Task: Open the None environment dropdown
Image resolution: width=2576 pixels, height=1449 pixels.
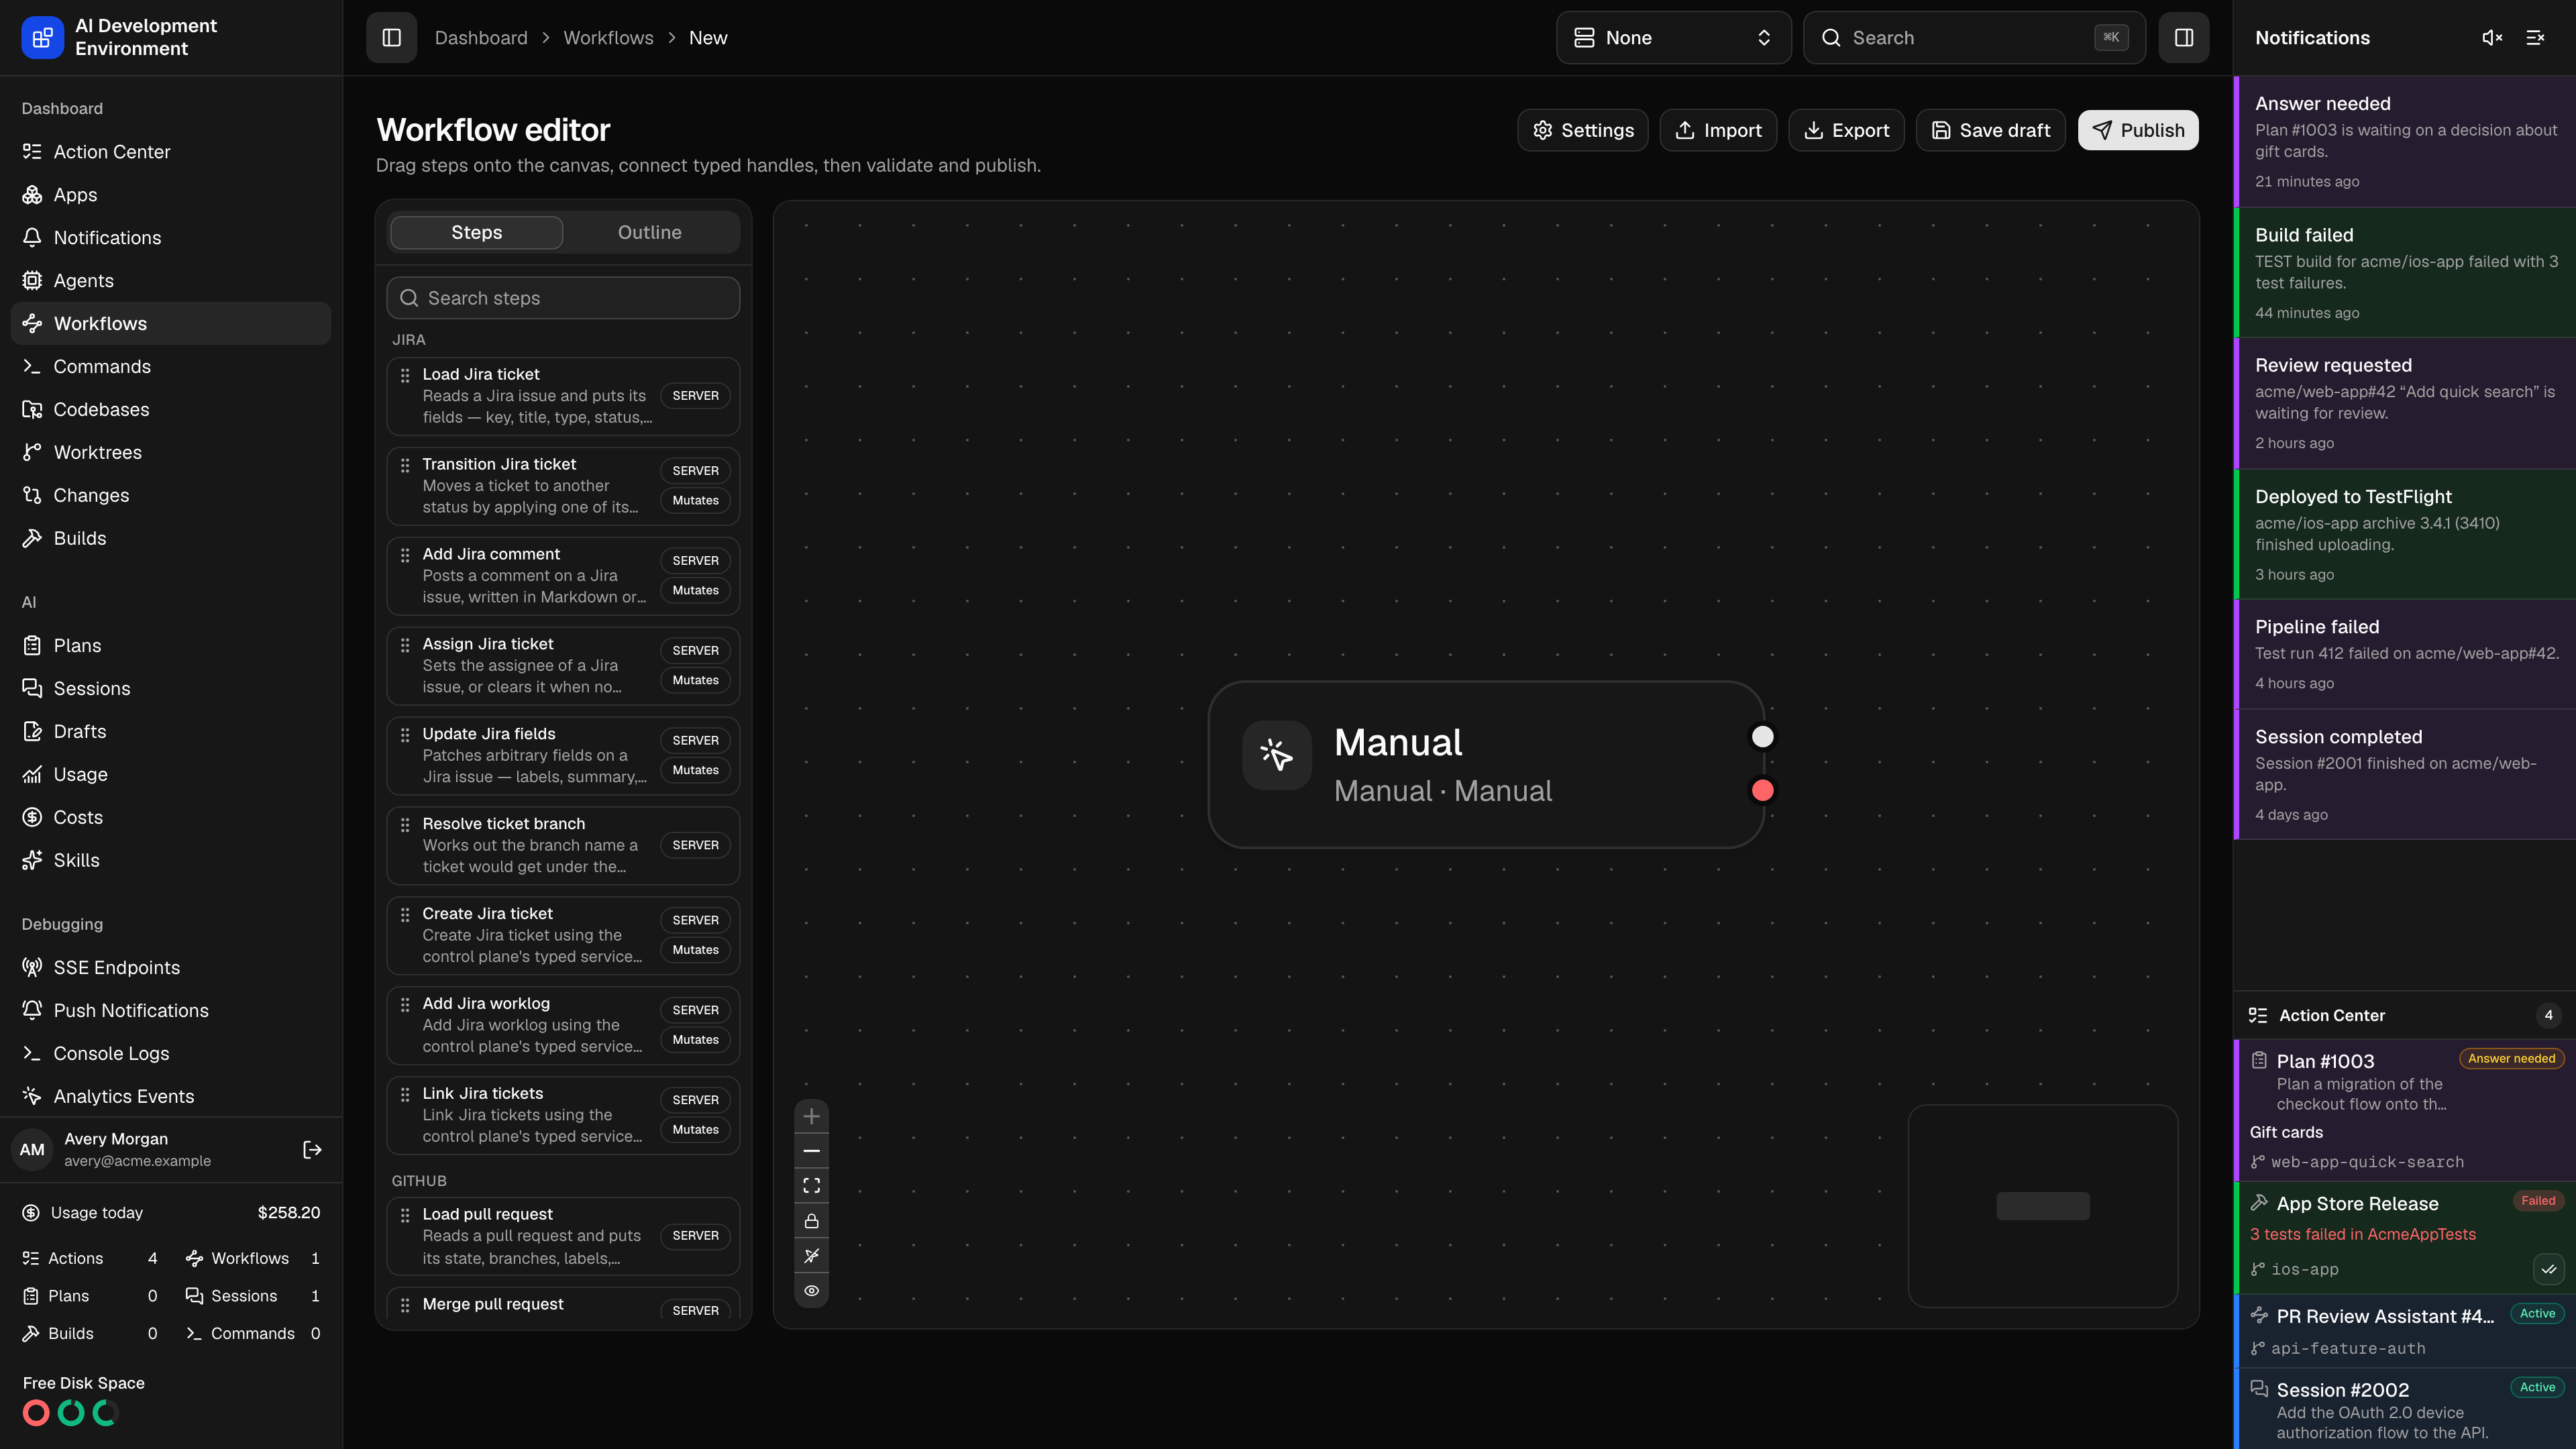Action: pos(1673,38)
